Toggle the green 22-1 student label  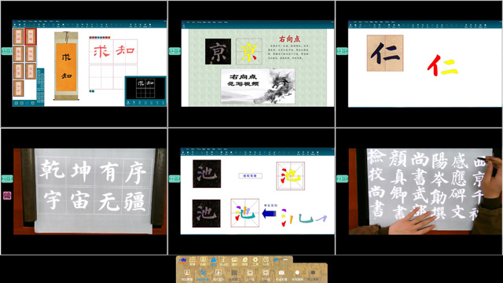[x=174, y=178]
